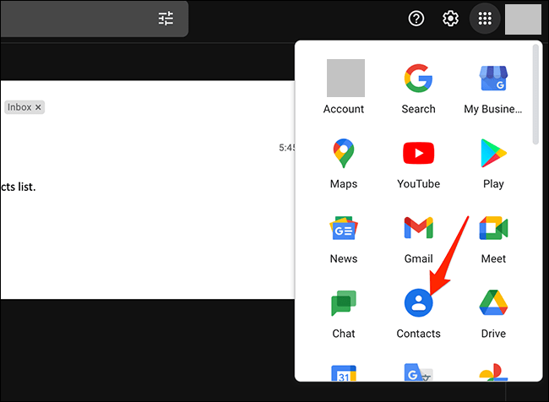549x402 pixels.
Task: Open Google News app
Action: pyautogui.click(x=344, y=238)
